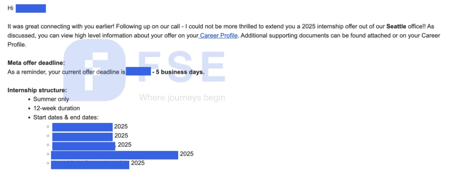Screen dimensions: 455x173
Task: Click the Hi greeting text
Action: pos(11,8)
